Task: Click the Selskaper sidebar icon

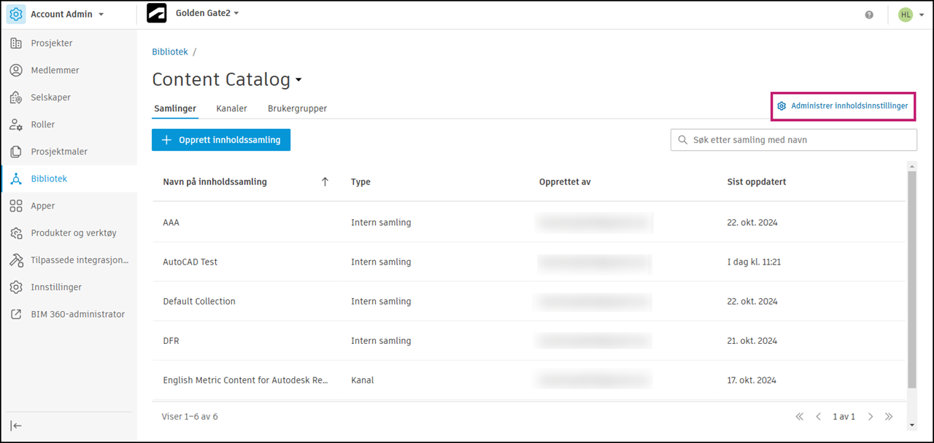Action: click(16, 98)
